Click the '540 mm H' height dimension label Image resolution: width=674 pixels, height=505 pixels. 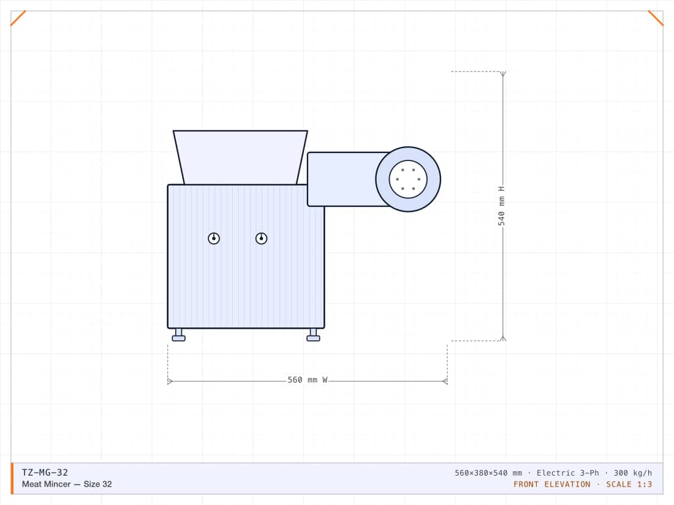[502, 206]
